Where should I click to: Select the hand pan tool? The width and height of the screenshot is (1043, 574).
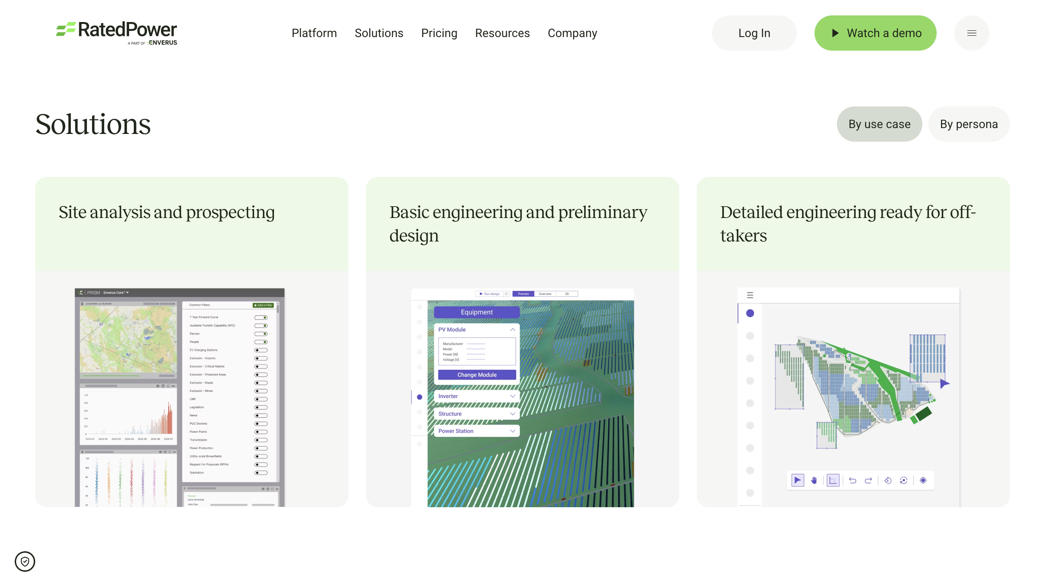(x=814, y=480)
